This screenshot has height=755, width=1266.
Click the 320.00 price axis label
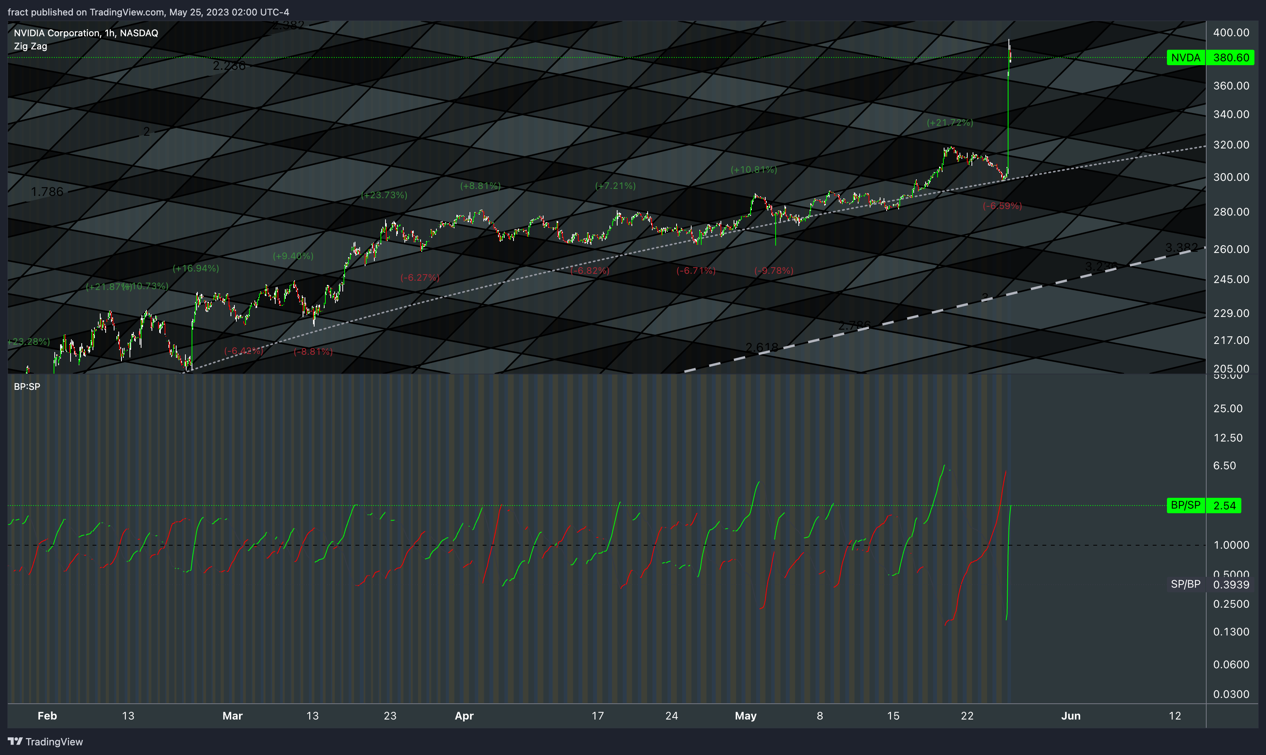click(x=1231, y=145)
